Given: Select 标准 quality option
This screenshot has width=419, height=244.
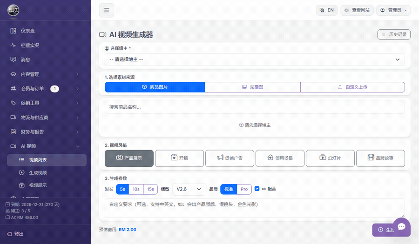Looking at the screenshot, I should click(x=229, y=189).
